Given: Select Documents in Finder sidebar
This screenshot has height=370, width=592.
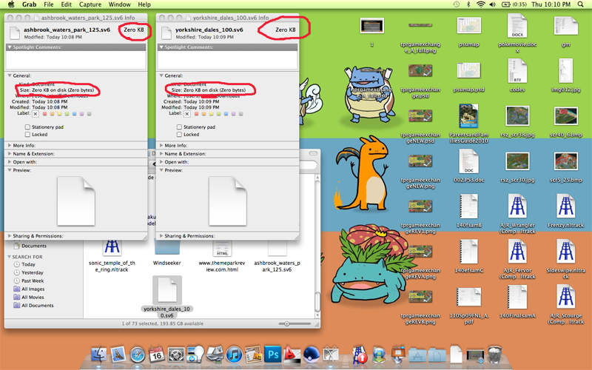Looking at the screenshot, I should coord(30,246).
